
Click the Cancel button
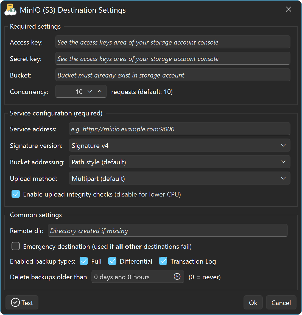click(281, 302)
